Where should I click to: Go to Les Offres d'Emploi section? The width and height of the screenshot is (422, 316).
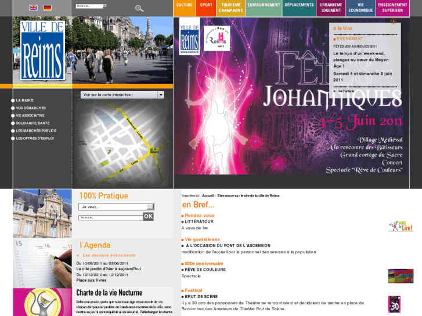(x=35, y=138)
